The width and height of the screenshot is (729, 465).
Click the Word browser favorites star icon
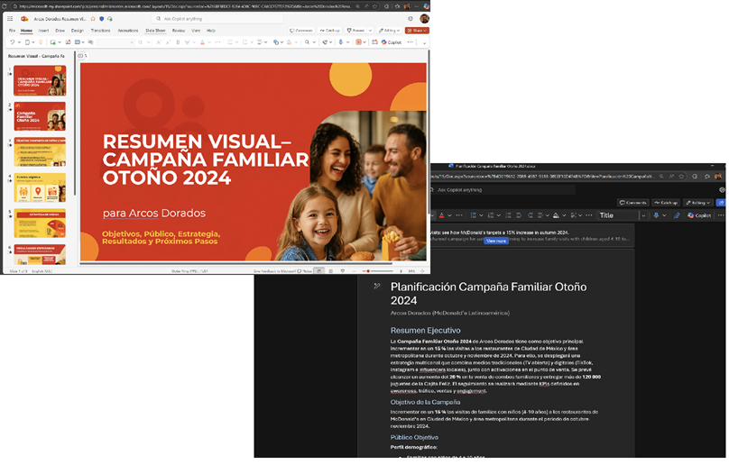pyautogui.click(x=681, y=177)
